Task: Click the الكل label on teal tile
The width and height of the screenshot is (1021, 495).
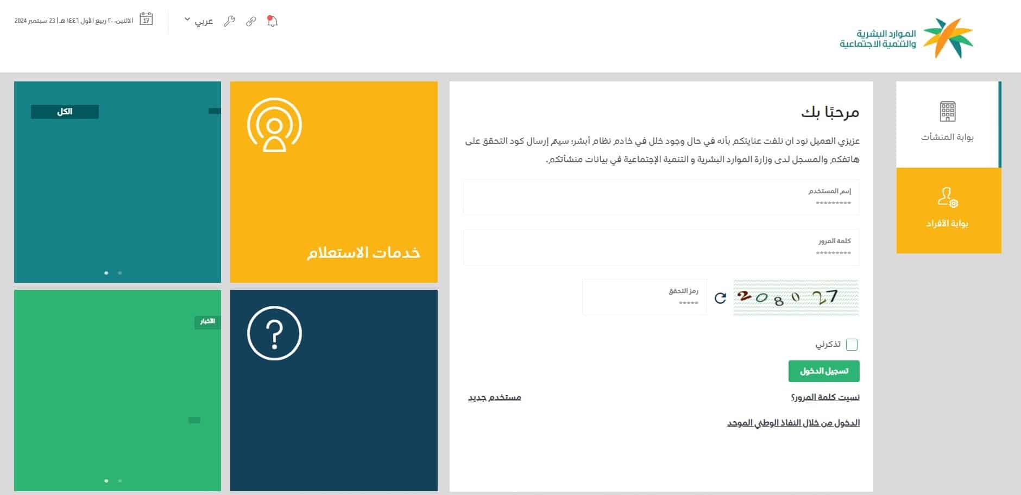Action: pyautogui.click(x=65, y=112)
